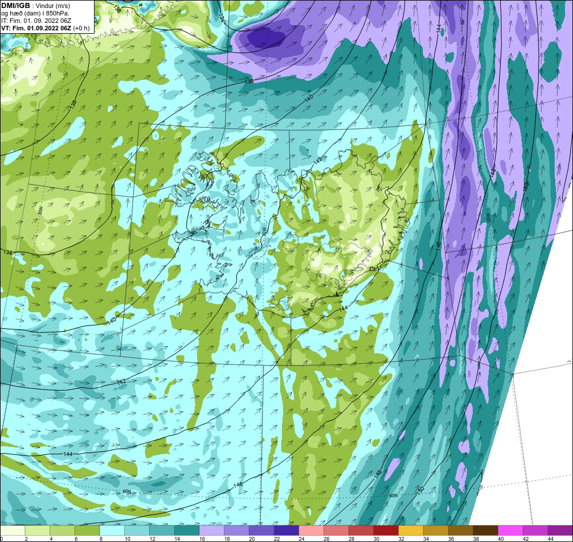Click the legend tick label '8'
This screenshot has width=573, height=542.
point(101,539)
